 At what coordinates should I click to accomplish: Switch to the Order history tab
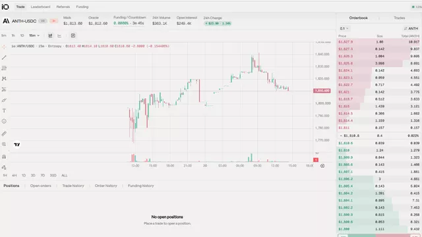point(105,186)
